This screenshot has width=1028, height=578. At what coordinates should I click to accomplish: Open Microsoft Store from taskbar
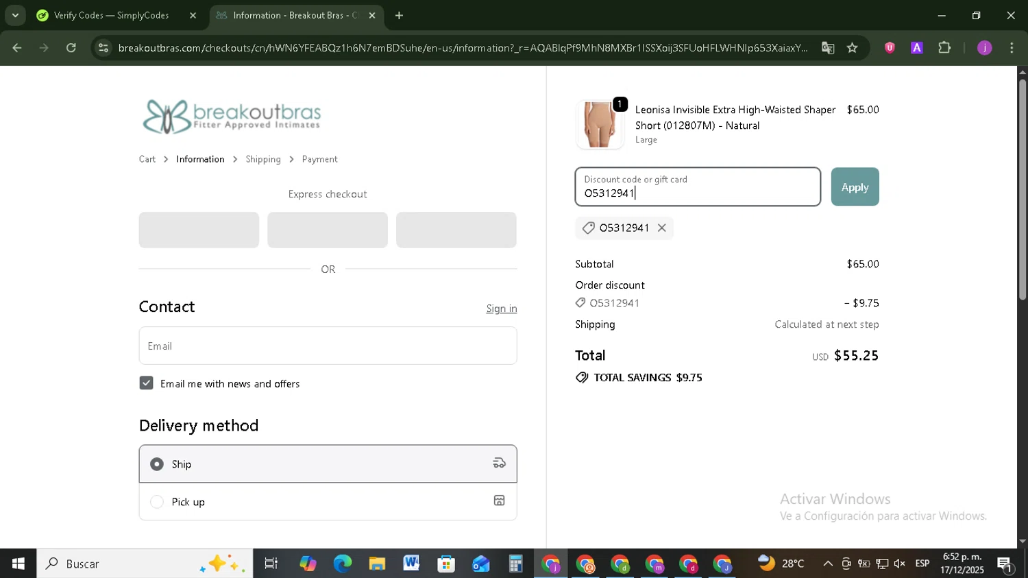click(446, 564)
